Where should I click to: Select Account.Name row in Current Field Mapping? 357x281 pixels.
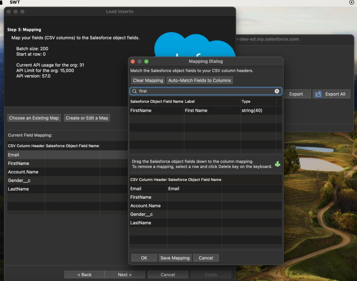pos(68,172)
